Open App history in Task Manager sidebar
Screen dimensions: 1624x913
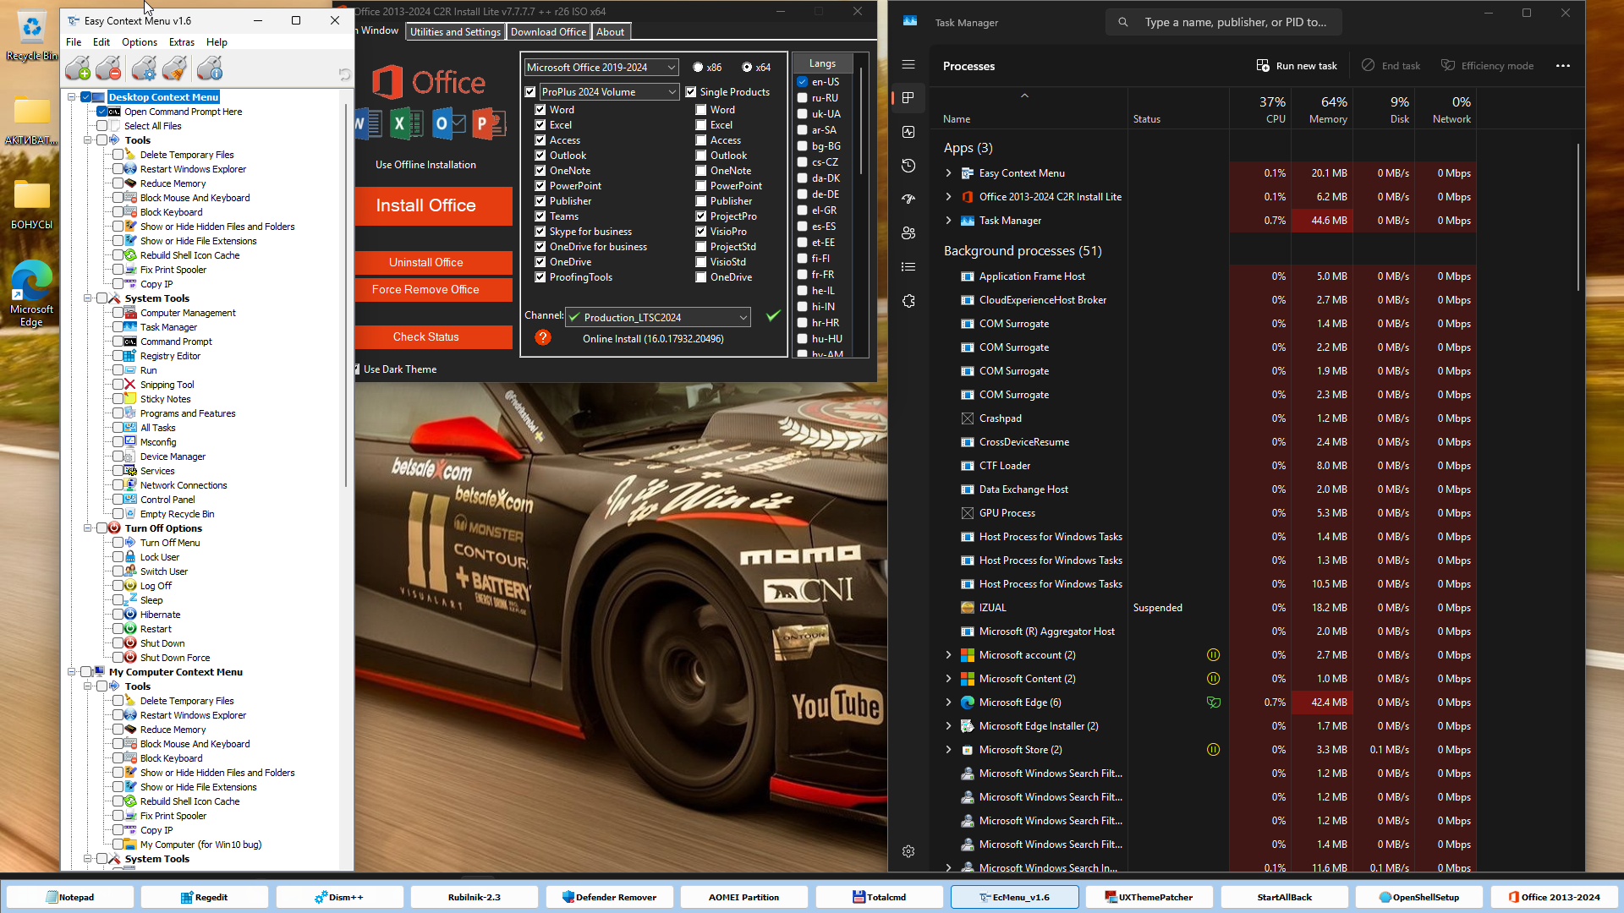click(x=908, y=166)
